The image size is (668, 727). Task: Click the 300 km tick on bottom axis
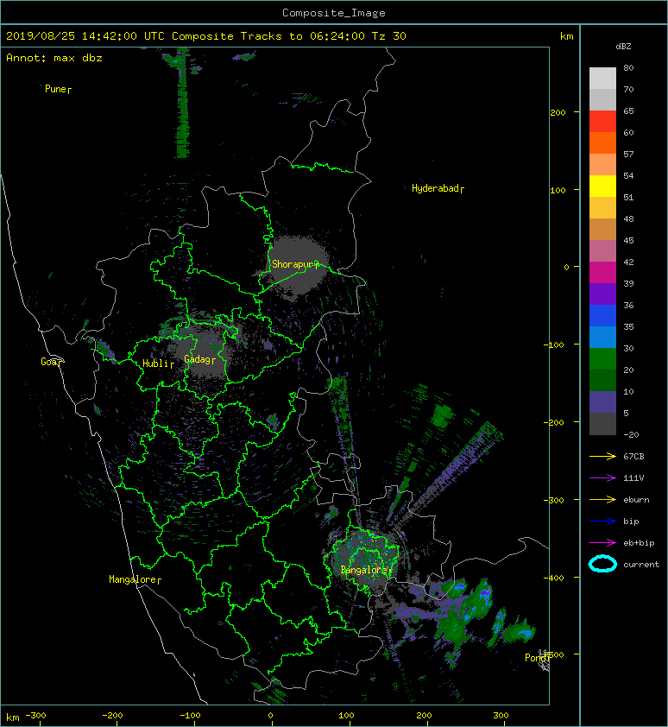coord(501,716)
